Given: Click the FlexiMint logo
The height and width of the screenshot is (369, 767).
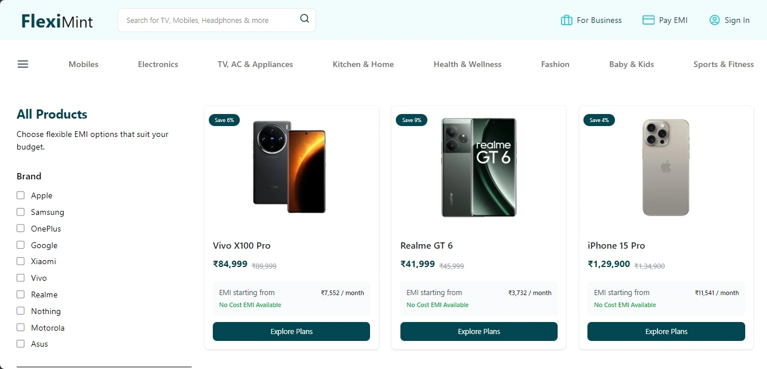Looking at the screenshot, I should point(57,21).
